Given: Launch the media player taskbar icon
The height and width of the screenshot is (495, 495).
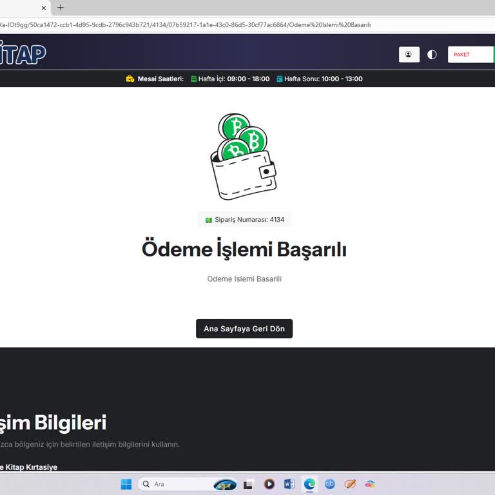Looking at the screenshot, I should (269, 484).
